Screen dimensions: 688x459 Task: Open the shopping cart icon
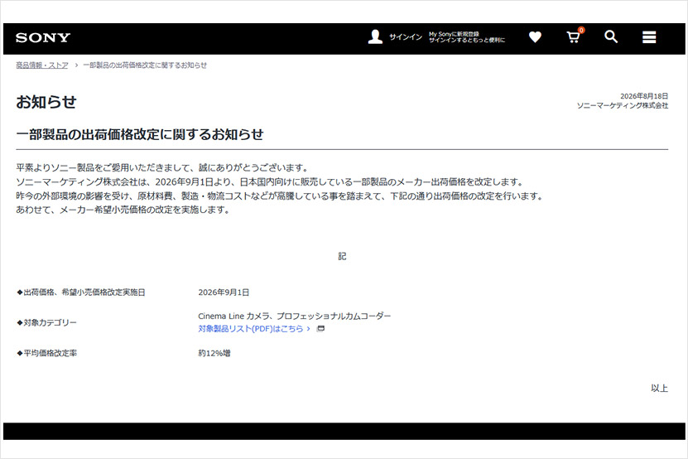(573, 37)
